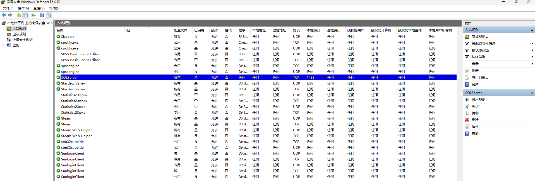Click the 复制 copy icon
The image size is (535, 181).
[x=467, y=113]
